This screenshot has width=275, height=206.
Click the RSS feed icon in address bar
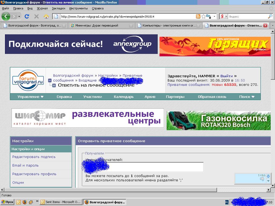pos(198,16)
